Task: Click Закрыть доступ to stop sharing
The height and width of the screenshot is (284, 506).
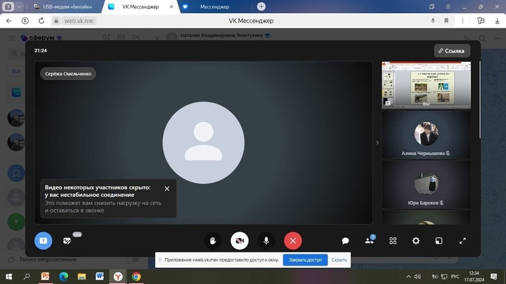Action: point(305,259)
